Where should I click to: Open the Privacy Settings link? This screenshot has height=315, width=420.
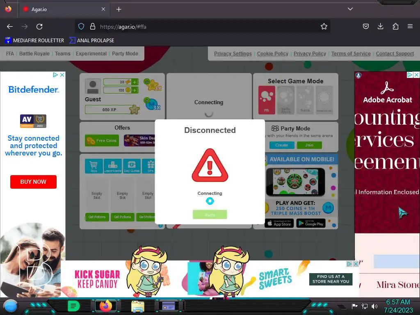click(233, 54)
